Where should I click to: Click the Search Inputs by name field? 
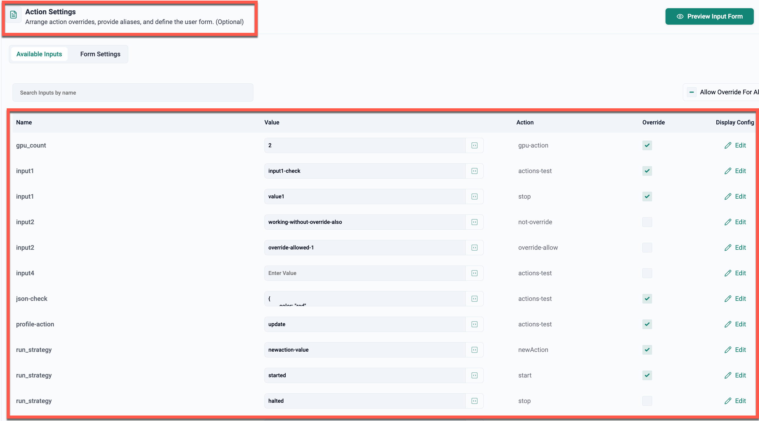tap(133, 92)
